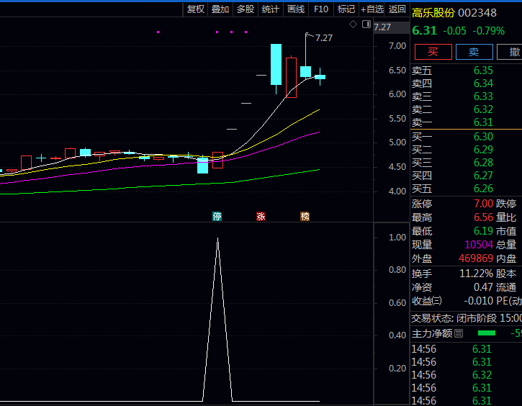
Task: Click the 外盘 value 469869
Action: pos(476,258)
